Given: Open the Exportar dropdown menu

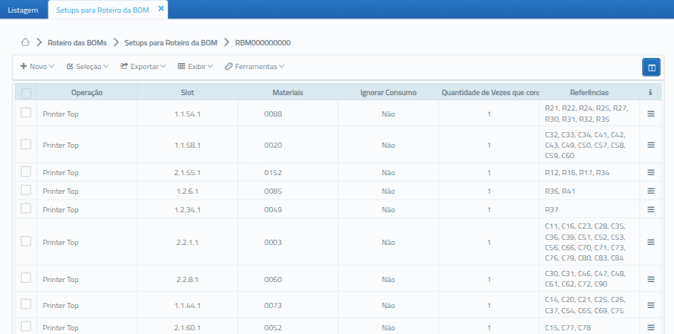Looking at the screenshot, I should (x=143, y=67).
